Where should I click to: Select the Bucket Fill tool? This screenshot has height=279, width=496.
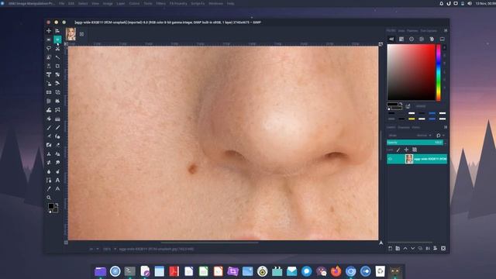[49, 119]
